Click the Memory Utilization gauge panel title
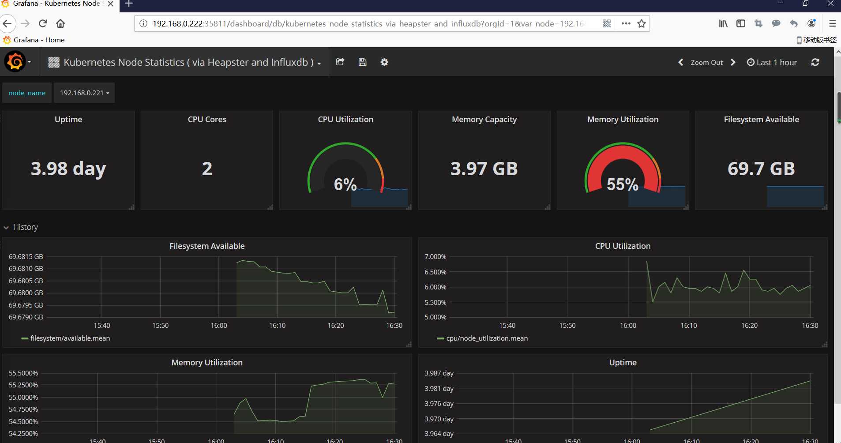Screen dimensions: 841x443 point(623,120)
